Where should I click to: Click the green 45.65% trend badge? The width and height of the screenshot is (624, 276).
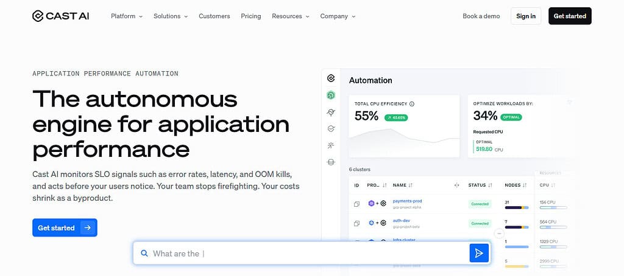pos(396,117)
